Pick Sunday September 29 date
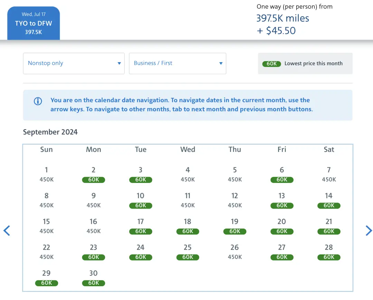 pyautogui.click(x=46, y=278)
